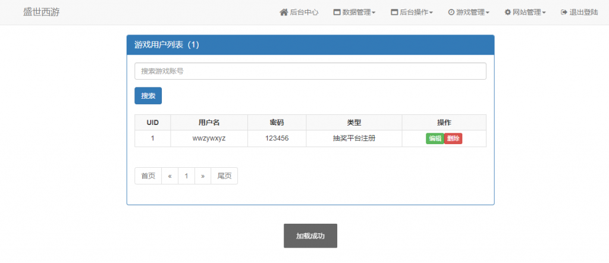Focus the 搜索游戏账号 search field
Screen dimensions: 609x263
click(310, 71)
